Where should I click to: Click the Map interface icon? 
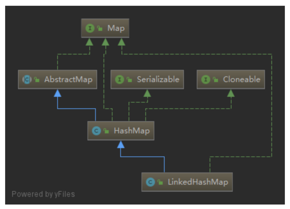(x=91, y=29)
